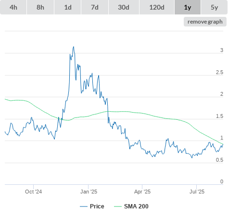Viewport: 228px width, 219px height.
Task: Select the 4h time range tab
Action: click(x=13, y=7)
